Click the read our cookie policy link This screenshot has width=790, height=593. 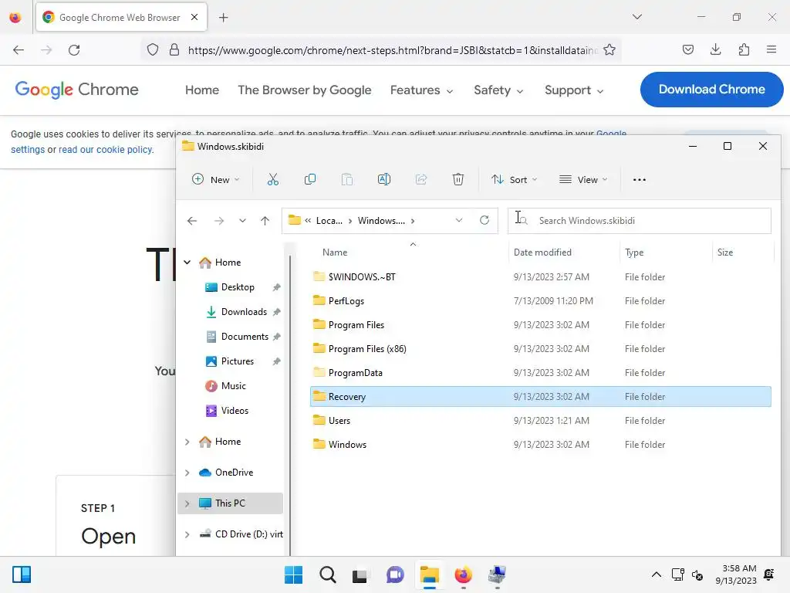coord(105,150)
